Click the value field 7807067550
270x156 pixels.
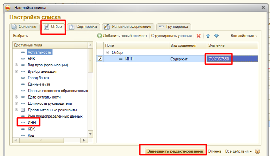[x=219, y=59]
